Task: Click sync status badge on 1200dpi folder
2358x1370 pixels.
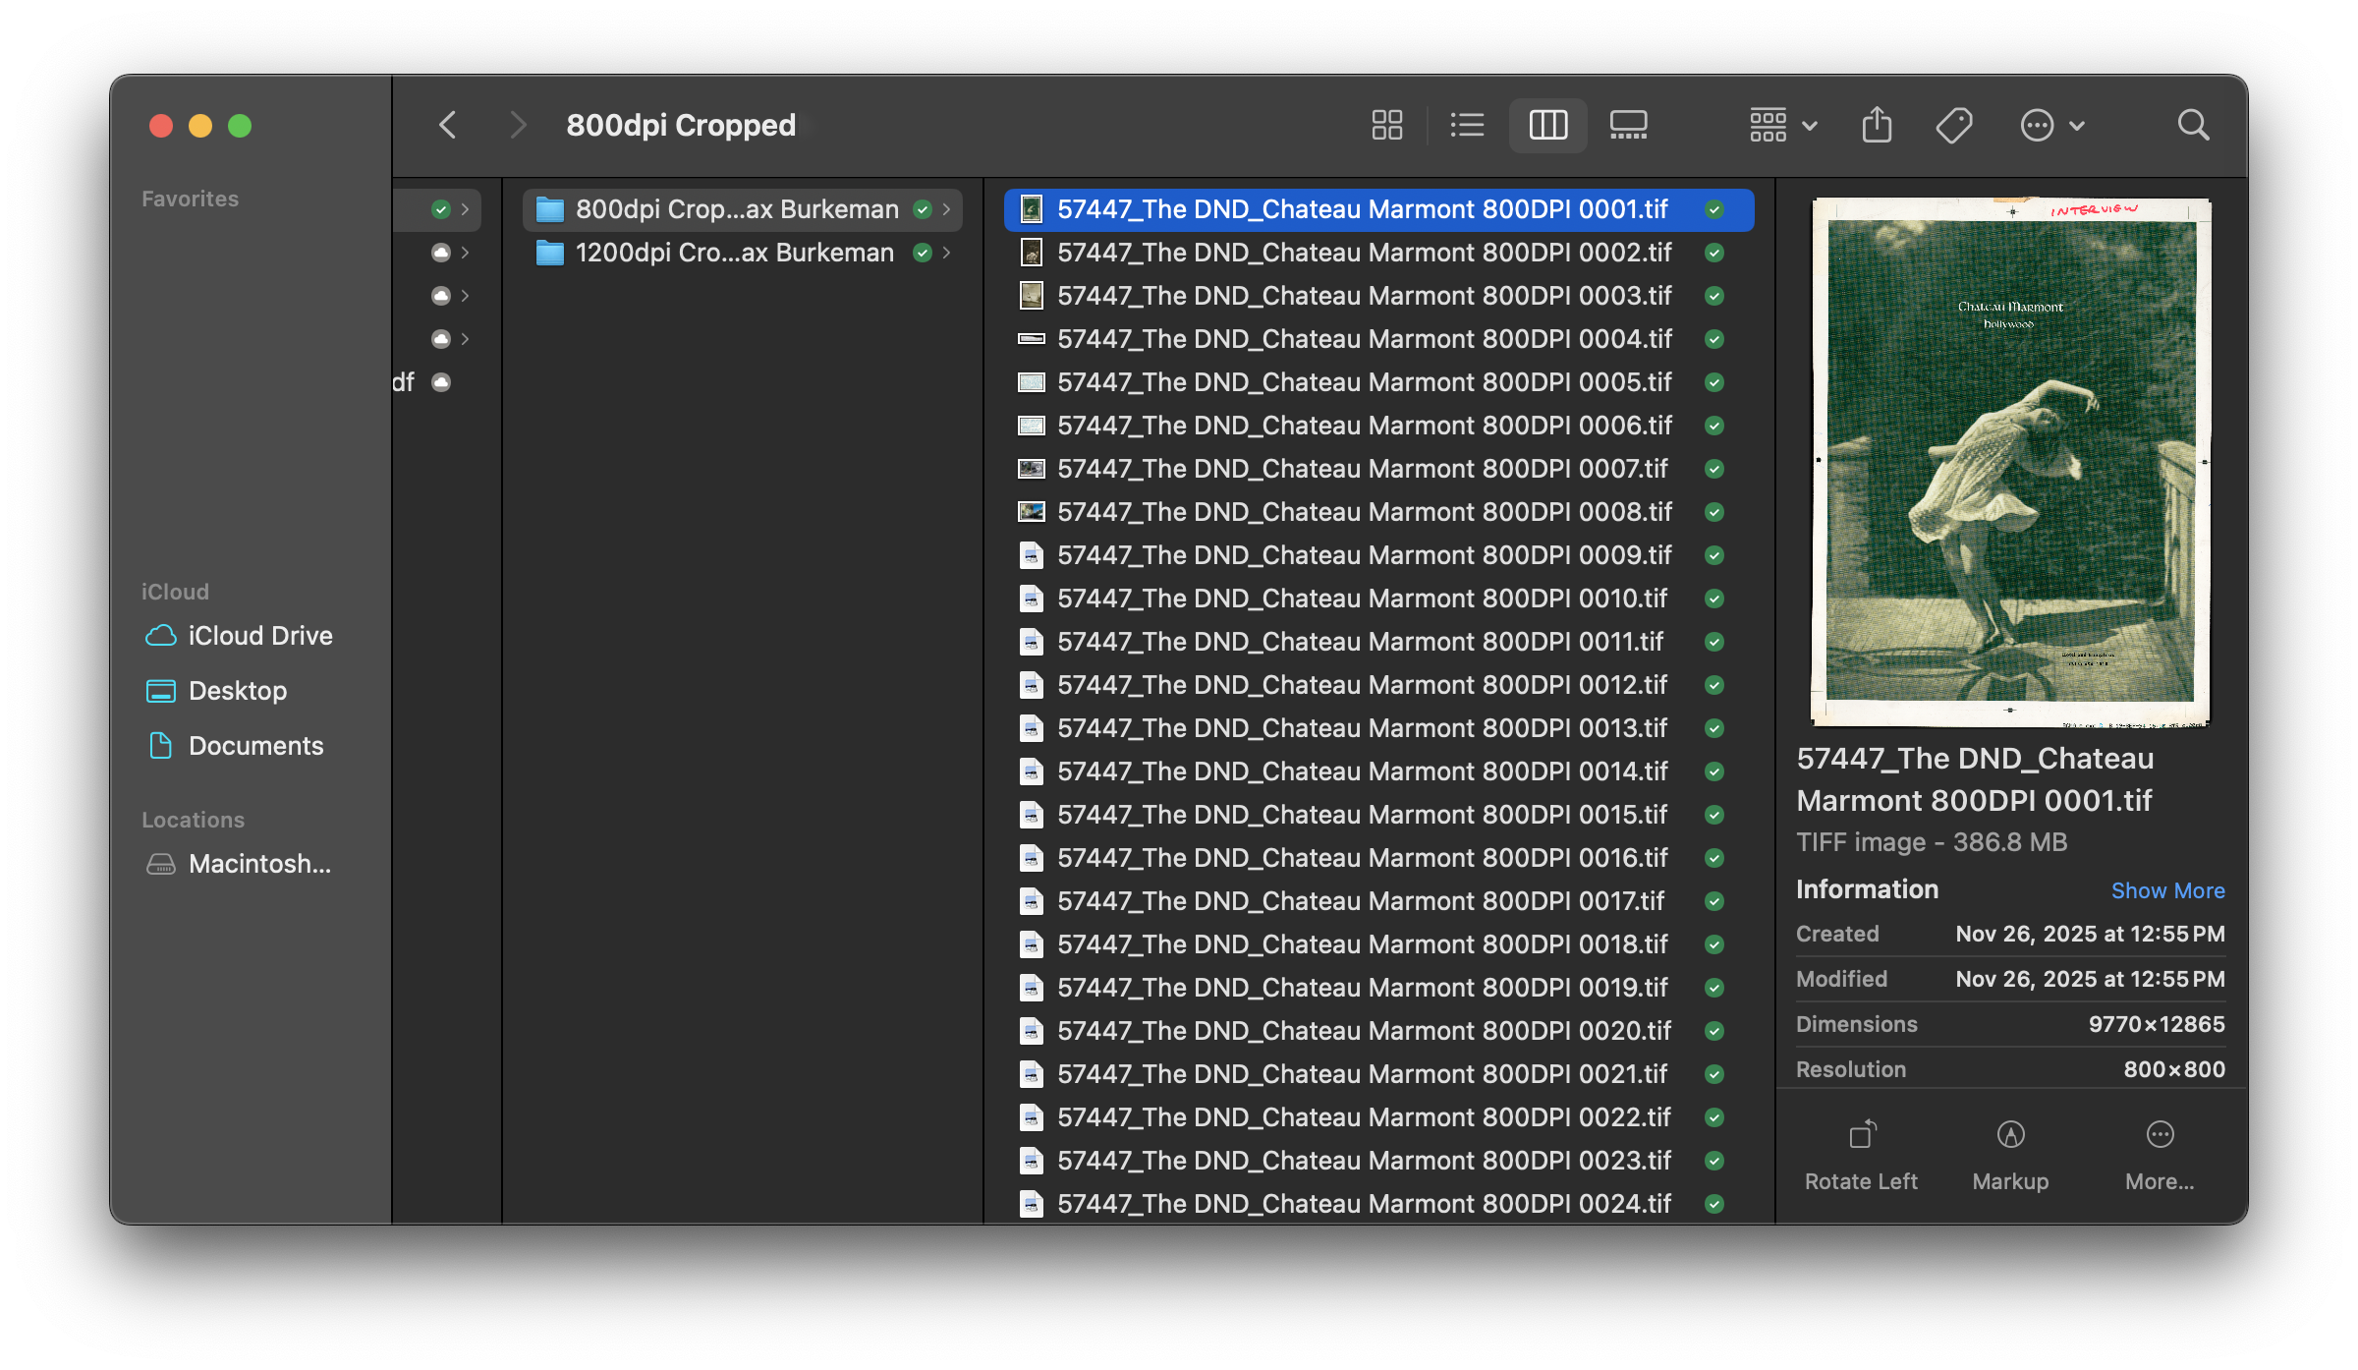Action: coord(922,253)
